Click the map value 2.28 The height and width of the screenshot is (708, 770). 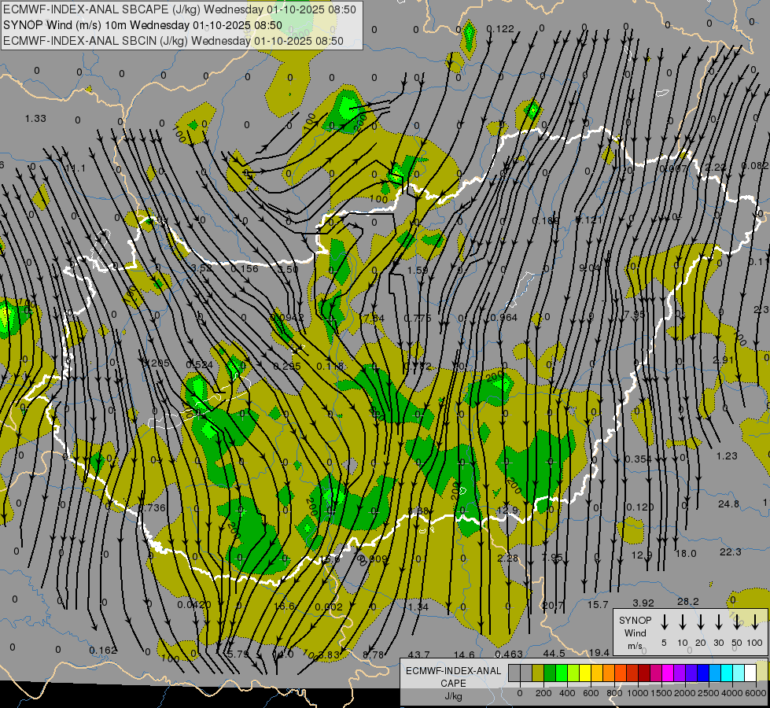[x=507, y=558]
